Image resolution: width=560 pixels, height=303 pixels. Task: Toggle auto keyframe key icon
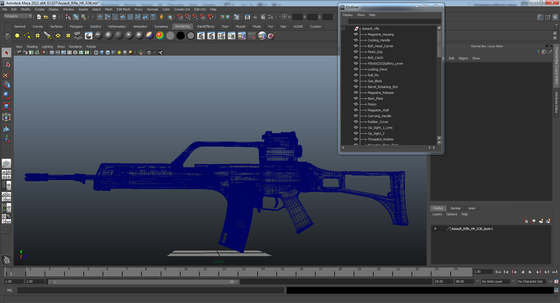[x=550, y=281]
